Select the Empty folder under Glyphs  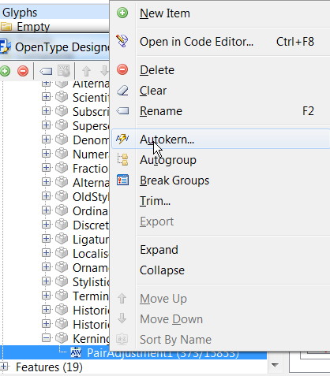(33, 27)
